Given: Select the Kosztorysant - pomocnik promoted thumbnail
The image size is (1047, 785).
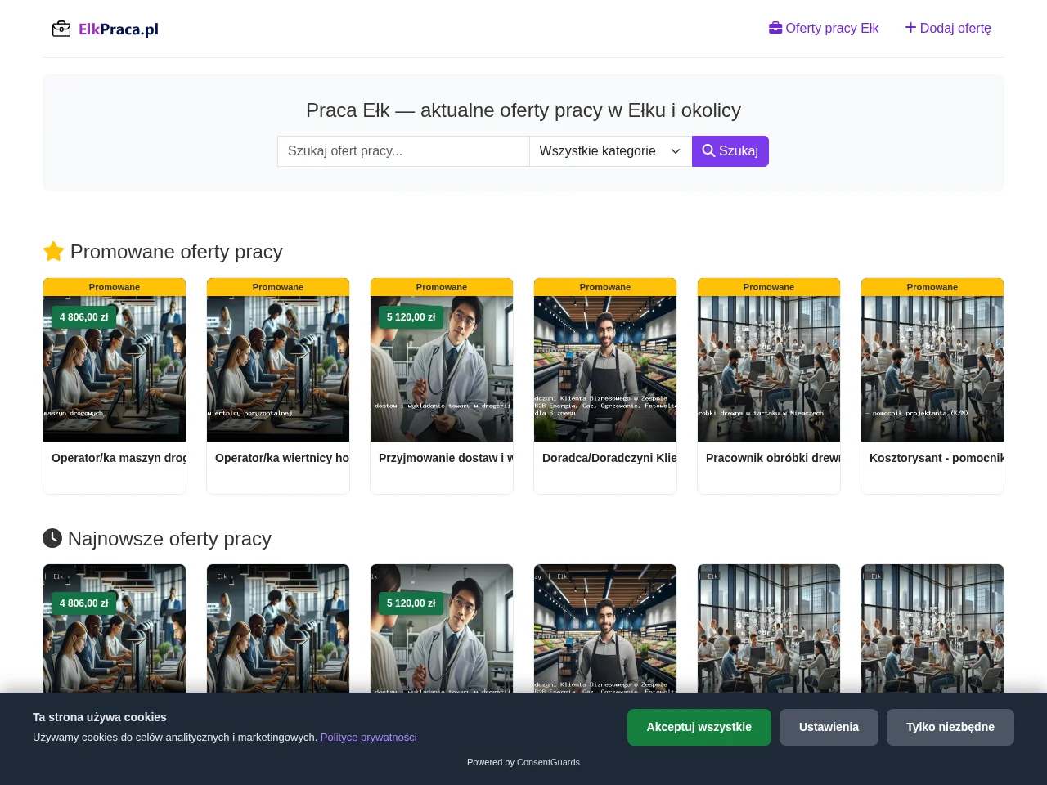Looking at the screenshot, I should pyautogui.click(x=932, y=369).
